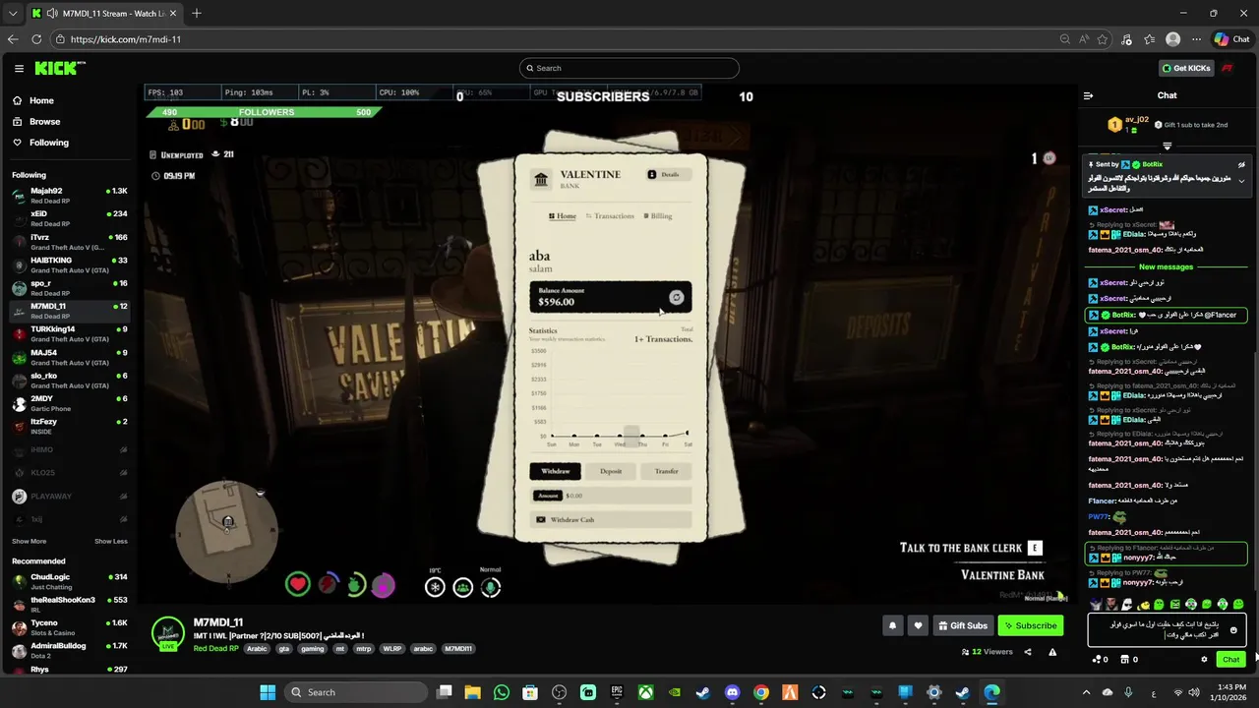Open the Kick hamburger menu
This screenshot has height=708, width=1259.
19,68
